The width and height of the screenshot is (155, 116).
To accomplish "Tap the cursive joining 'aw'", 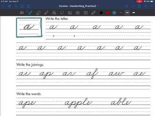I will (x=117, y=74).
